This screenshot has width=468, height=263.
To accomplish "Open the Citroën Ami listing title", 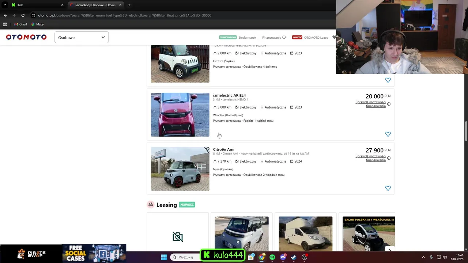I will pyautogui.click(x=224, y=149).
